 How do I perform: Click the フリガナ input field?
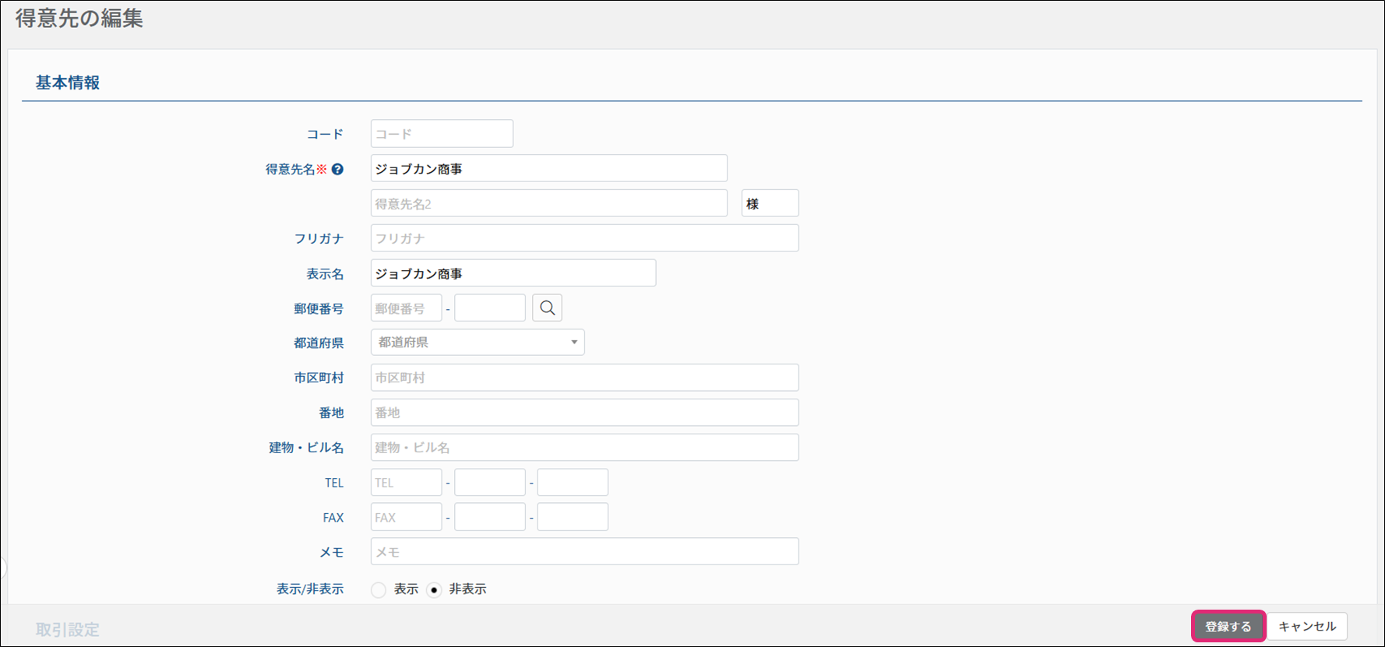[x=584, y=238]
